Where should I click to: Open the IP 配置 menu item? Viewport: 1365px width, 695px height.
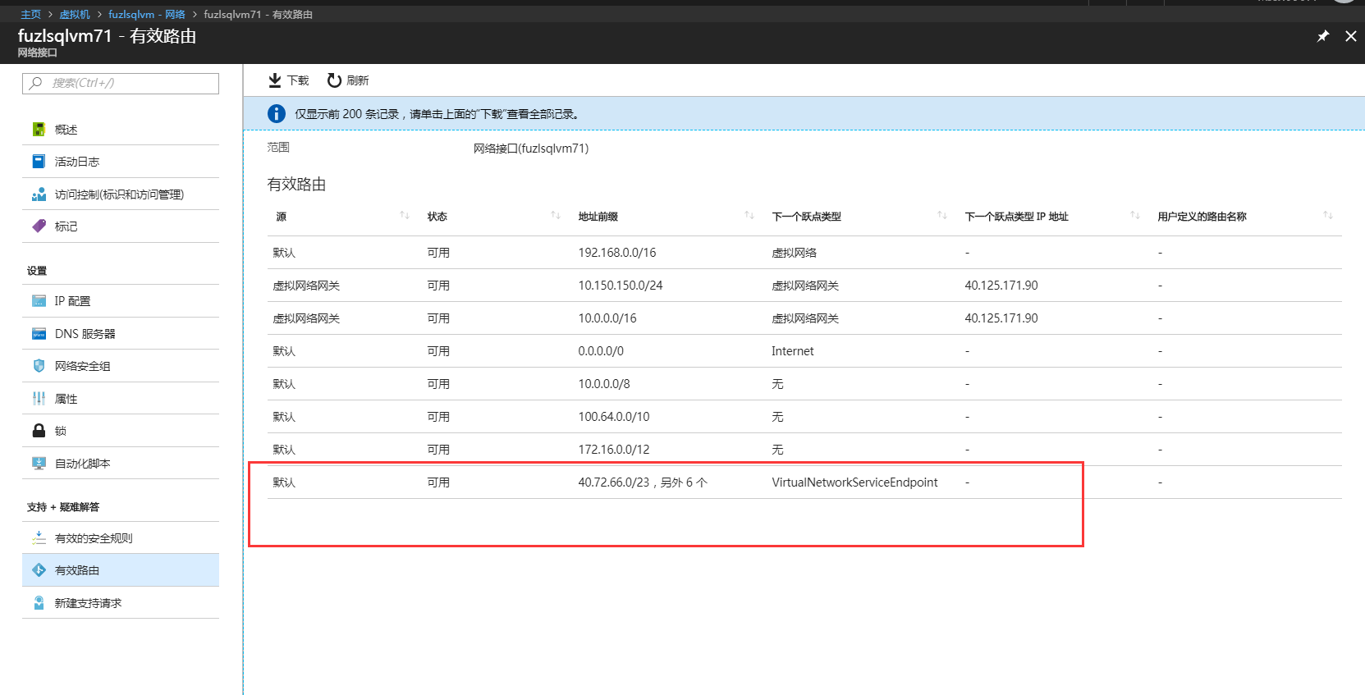coord(72,301)
